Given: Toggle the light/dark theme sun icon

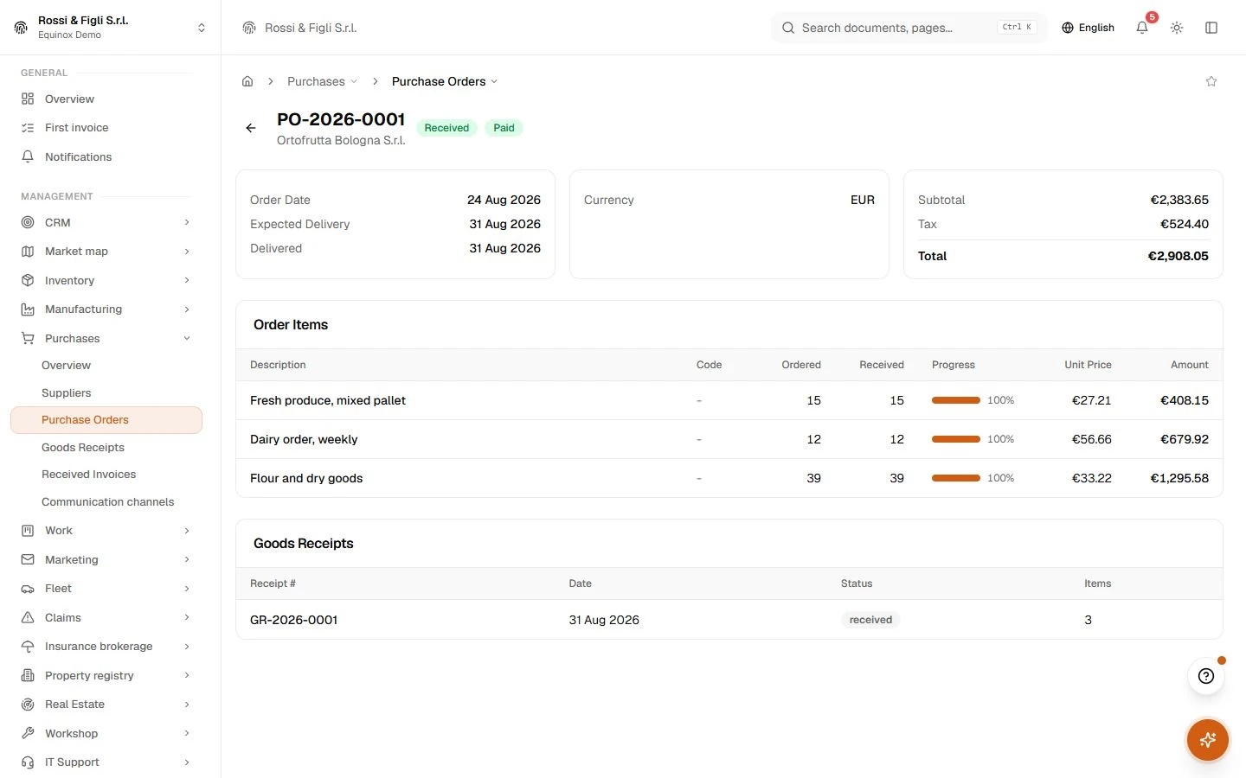Looking at the screenshot, I should coord(1177,28).
